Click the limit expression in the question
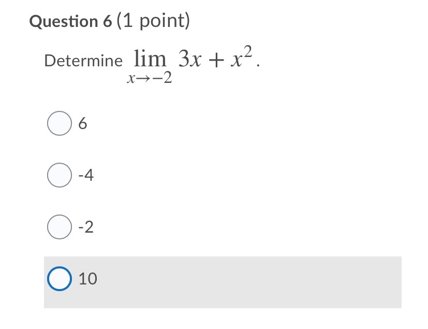Screen dimensions: 428x329 (191, 62)
